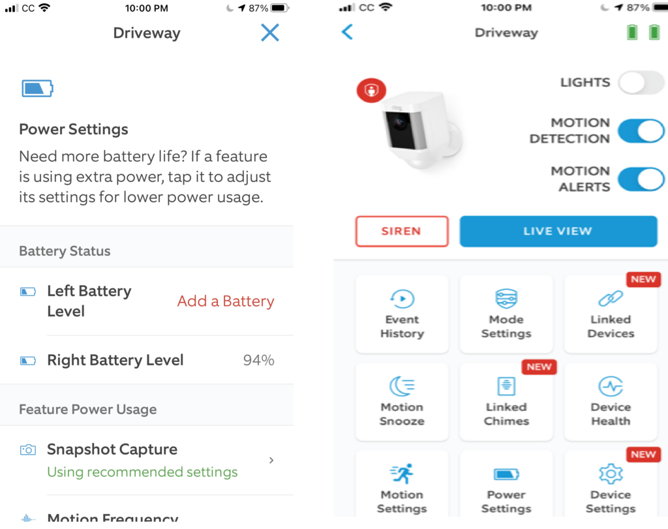Disable Motion Detection

[x=641, y=130]
